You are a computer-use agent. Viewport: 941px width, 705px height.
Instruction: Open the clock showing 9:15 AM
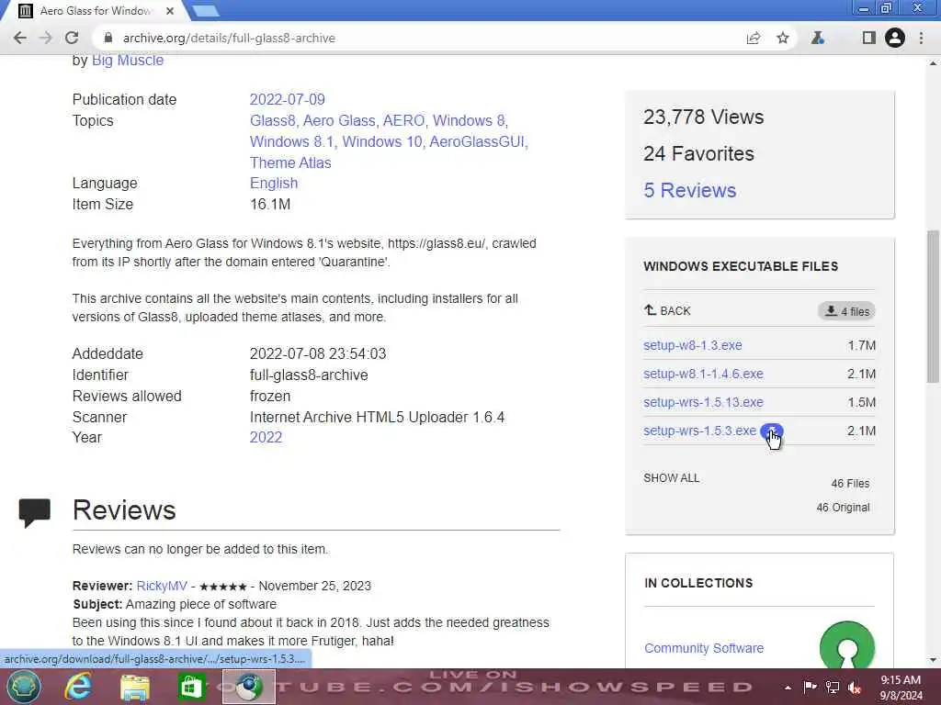901,688
